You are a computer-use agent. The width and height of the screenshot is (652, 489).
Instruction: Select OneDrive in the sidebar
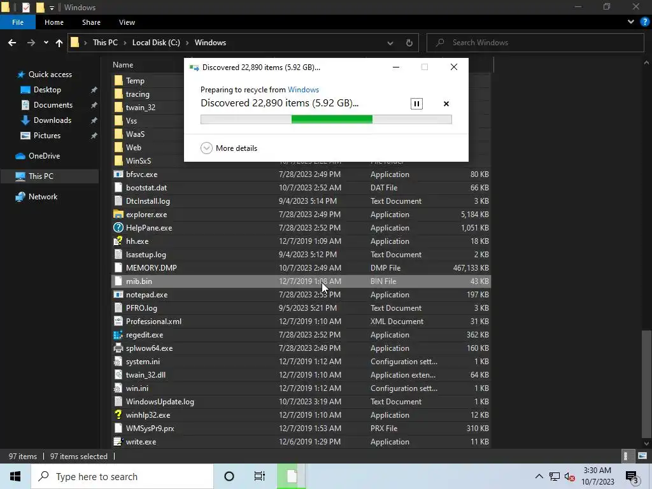click(44, 156)
